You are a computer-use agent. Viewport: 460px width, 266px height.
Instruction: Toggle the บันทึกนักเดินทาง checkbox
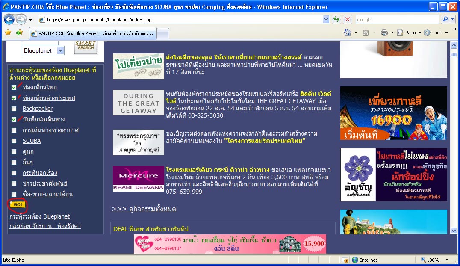(x=14, y=119)
